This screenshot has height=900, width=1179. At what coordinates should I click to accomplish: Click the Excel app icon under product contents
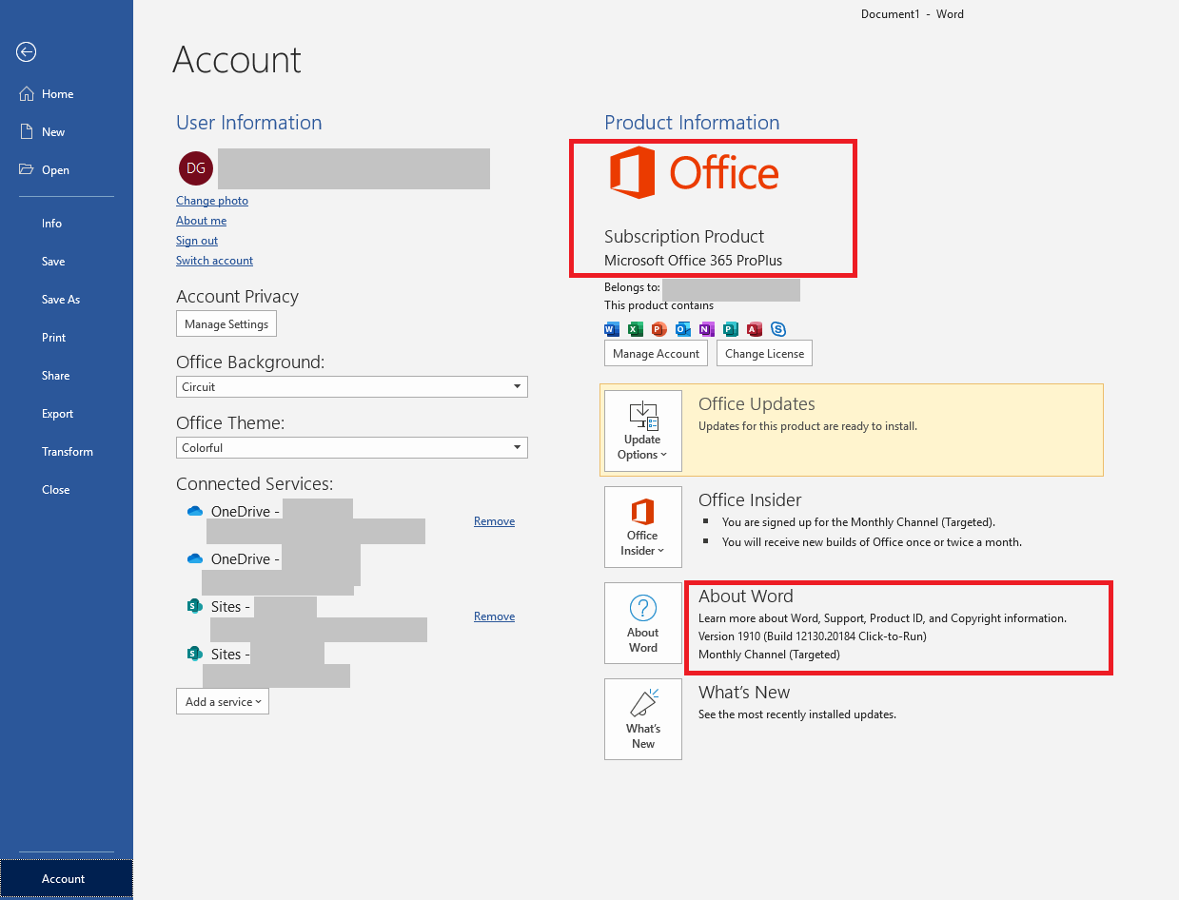click(x=635, y=329)
